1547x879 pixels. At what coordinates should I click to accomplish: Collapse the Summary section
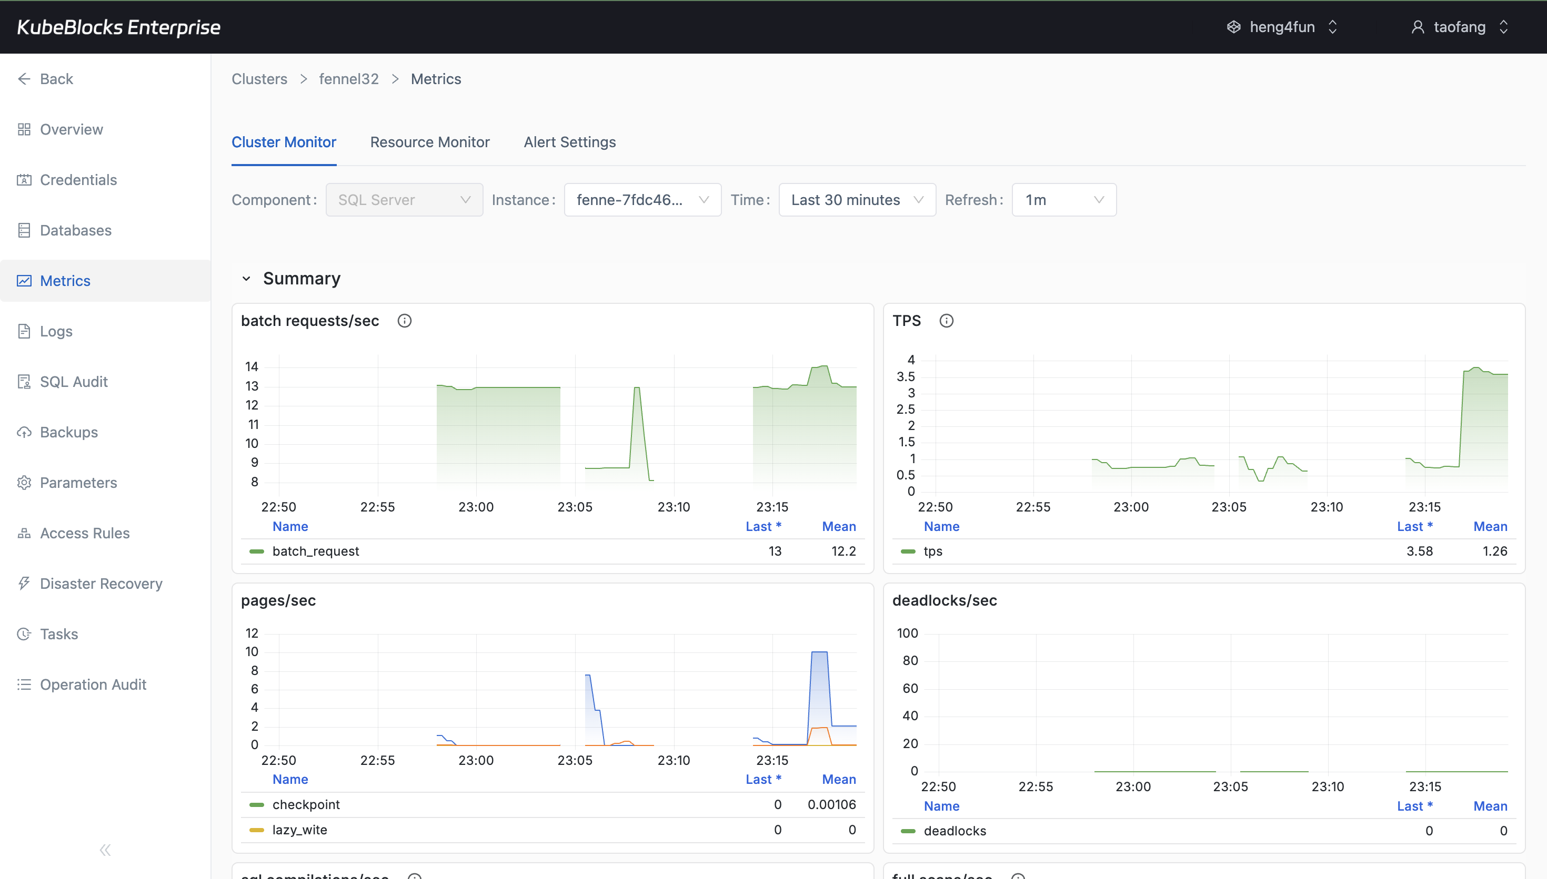pos(246,278)
